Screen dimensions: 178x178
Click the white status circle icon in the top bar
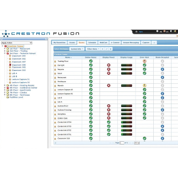click(x=157, y=31)
